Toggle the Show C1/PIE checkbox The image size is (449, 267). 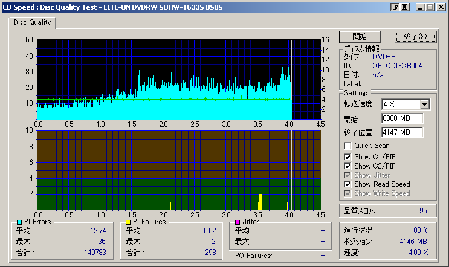(347, 157)
